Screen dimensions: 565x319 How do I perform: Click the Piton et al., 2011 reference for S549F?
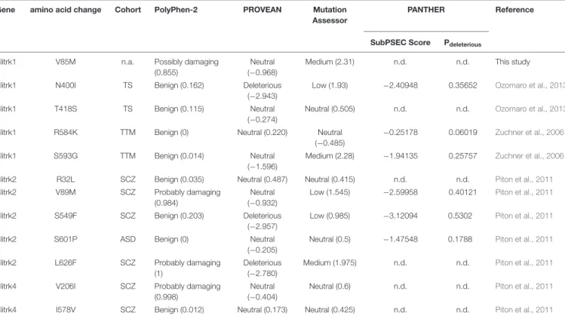[524, 216]
